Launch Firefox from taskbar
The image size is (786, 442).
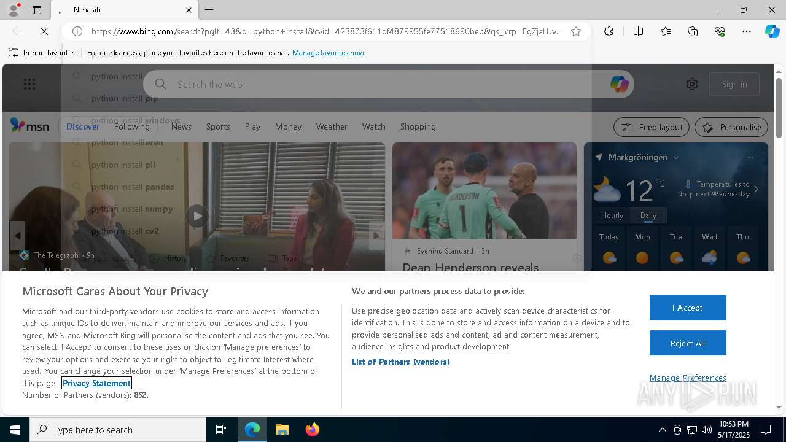pos(313,430)
